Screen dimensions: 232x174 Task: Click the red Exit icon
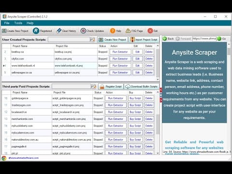point(150,31)
